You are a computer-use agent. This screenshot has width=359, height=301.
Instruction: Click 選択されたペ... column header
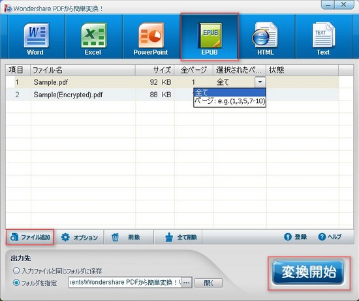240,70
